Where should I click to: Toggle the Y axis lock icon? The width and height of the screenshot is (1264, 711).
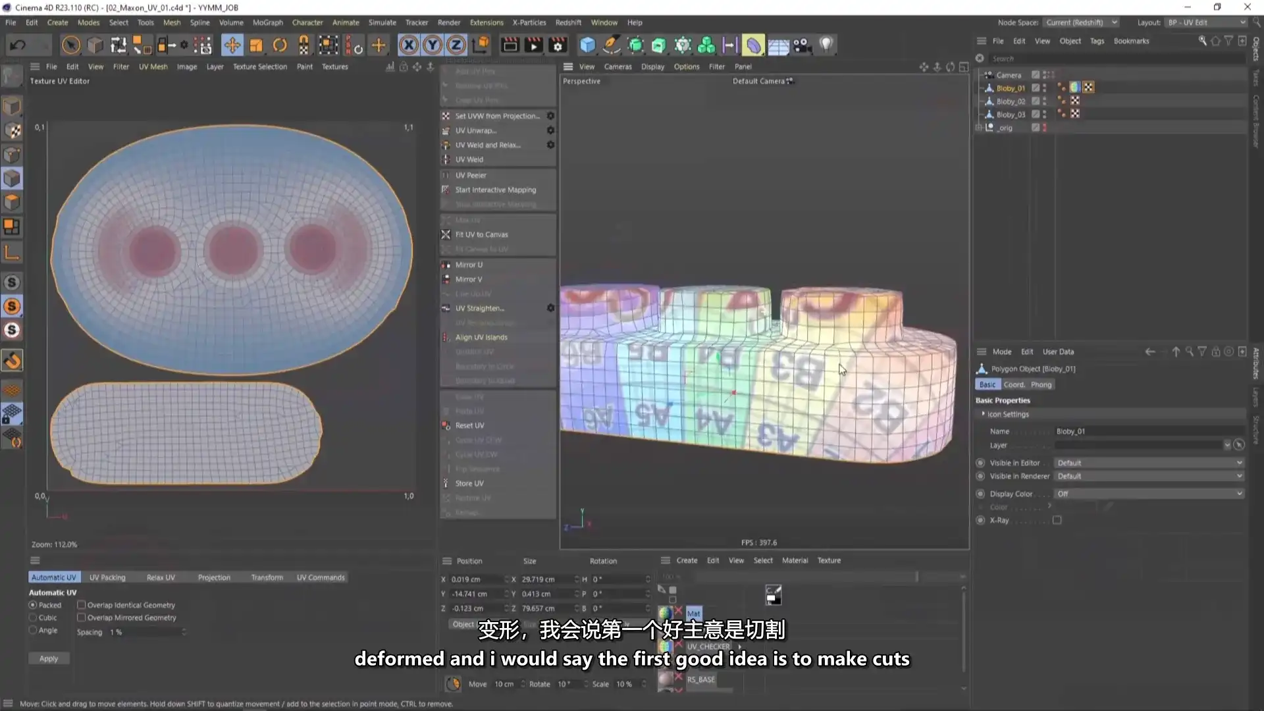point(433,45)
